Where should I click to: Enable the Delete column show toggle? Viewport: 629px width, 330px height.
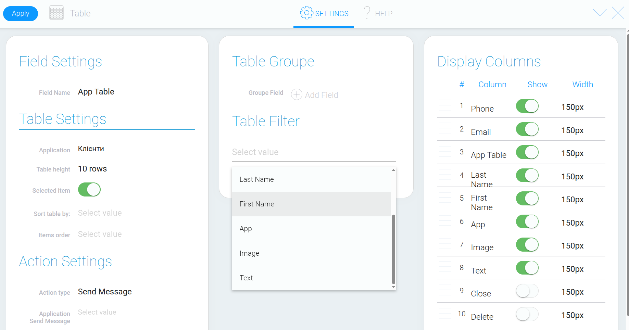pyautogui.click(x=527, y=314)
